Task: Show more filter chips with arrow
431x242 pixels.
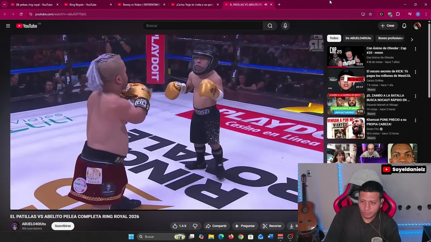Action: (x=411, y=39)
